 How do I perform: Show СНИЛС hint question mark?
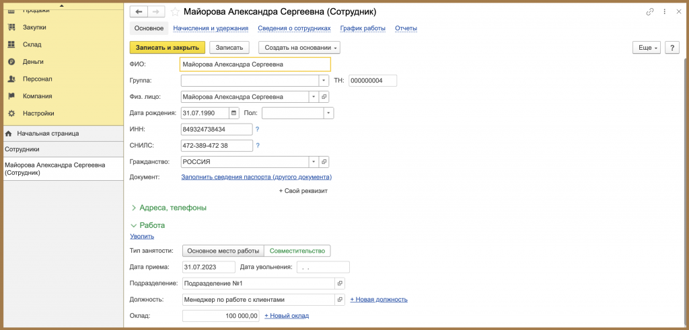[258, 146]
